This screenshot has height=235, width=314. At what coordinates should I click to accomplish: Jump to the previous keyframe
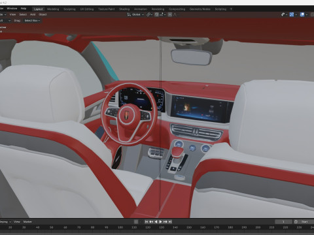coord(151,222)
